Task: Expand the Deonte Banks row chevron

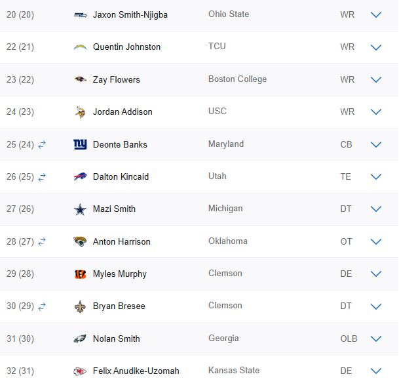Action: pos(376,144)
